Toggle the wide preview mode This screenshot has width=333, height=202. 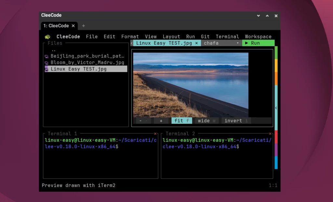206,121
